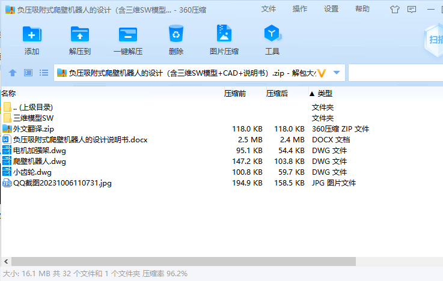Click the 147.2 KB size cell

pos(247,162)
